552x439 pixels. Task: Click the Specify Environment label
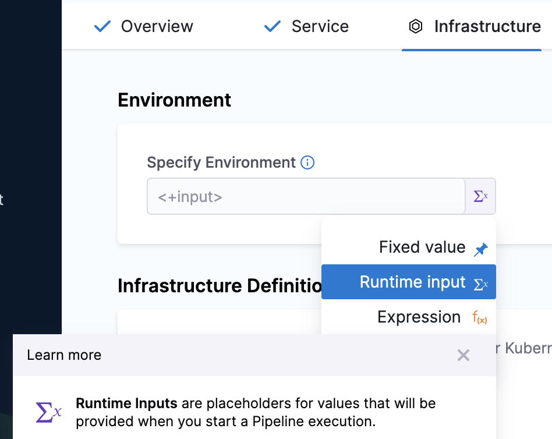point(221,162)
